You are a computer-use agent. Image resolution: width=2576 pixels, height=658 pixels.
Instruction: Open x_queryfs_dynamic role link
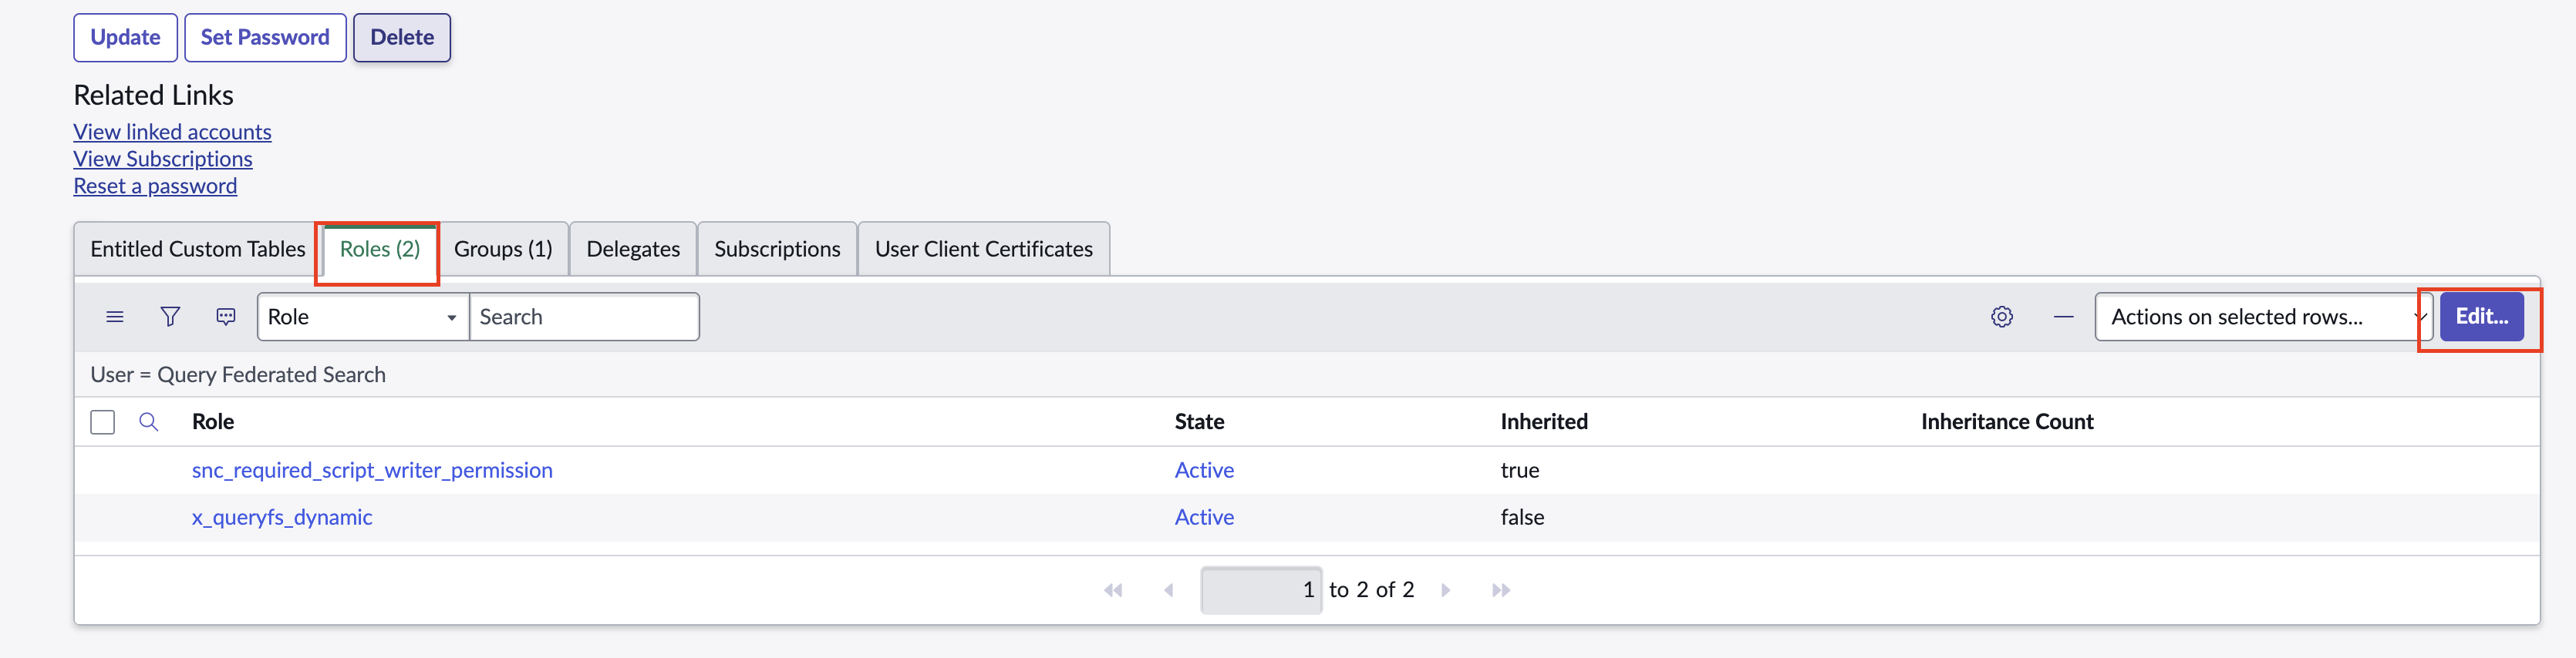coord(282,517)
